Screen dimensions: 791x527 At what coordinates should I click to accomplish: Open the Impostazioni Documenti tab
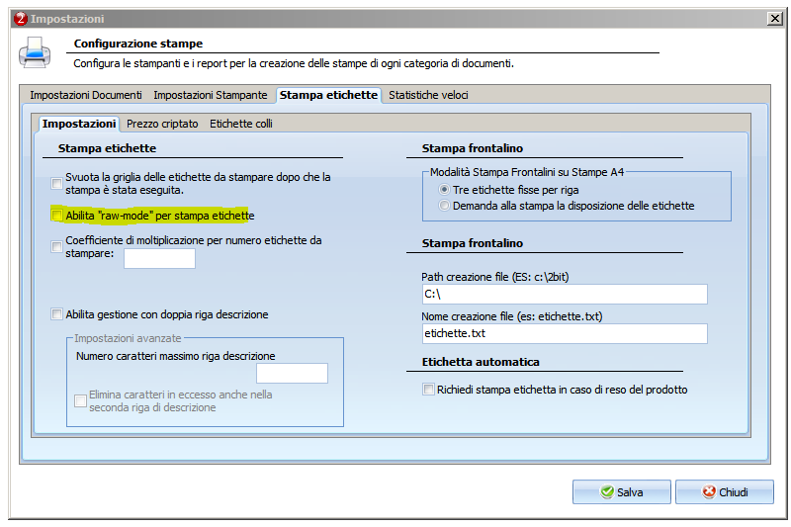tap(84, 95)
